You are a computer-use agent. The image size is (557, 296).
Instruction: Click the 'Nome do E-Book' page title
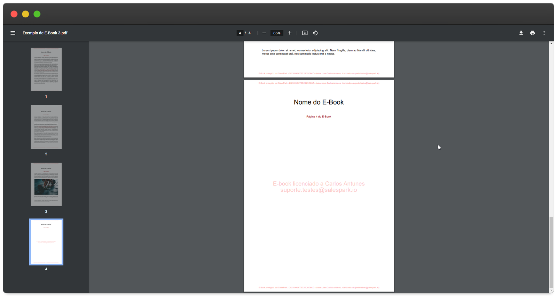tap(319, 102)
